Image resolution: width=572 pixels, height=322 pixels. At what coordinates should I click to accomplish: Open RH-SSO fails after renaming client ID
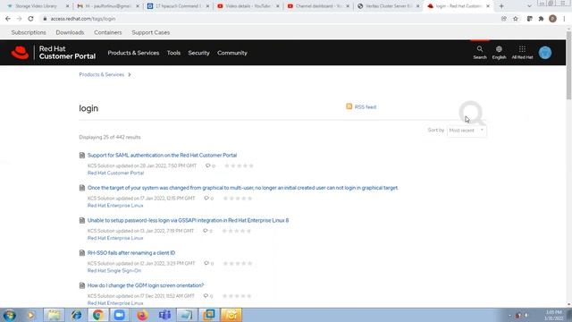coord(131,252)
